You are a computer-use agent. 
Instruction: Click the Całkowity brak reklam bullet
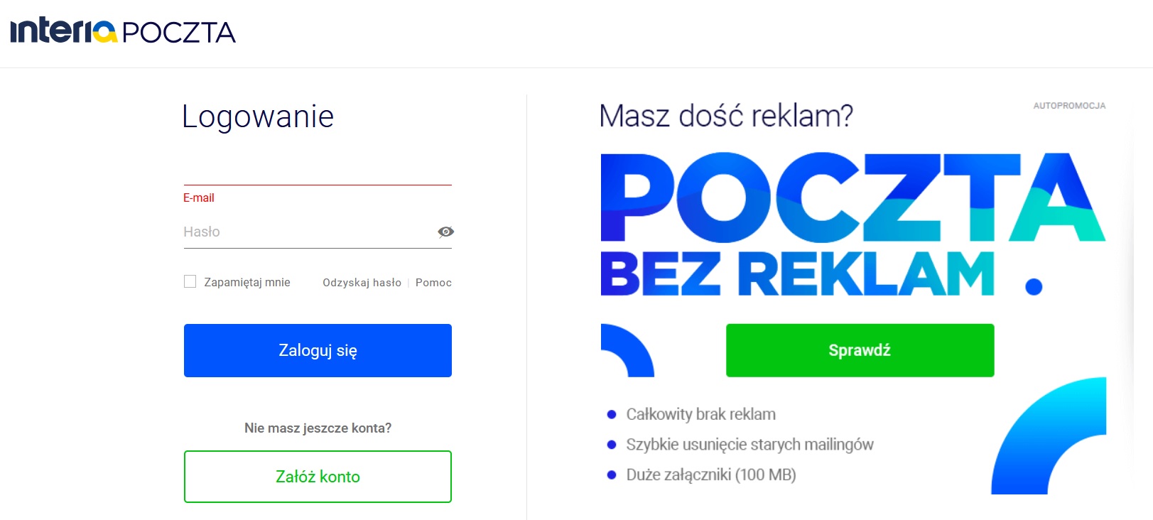700,414
